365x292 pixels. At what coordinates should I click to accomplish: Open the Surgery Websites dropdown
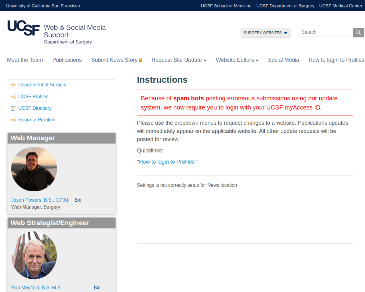point(265,33)
